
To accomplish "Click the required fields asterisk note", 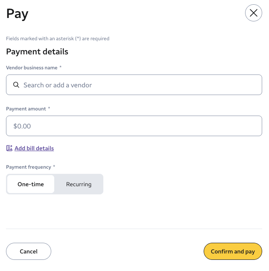I will 58,39.
